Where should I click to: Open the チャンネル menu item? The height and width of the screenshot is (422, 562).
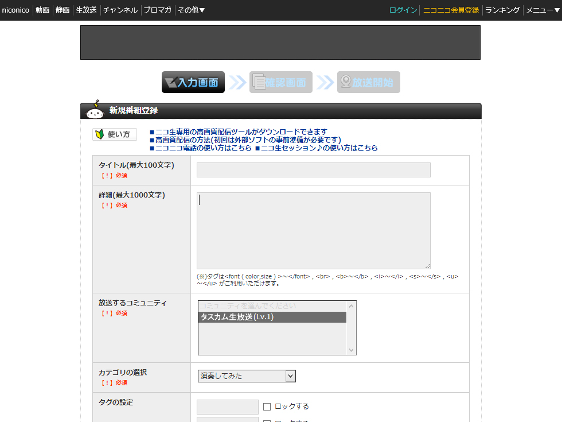coord(120,10)
